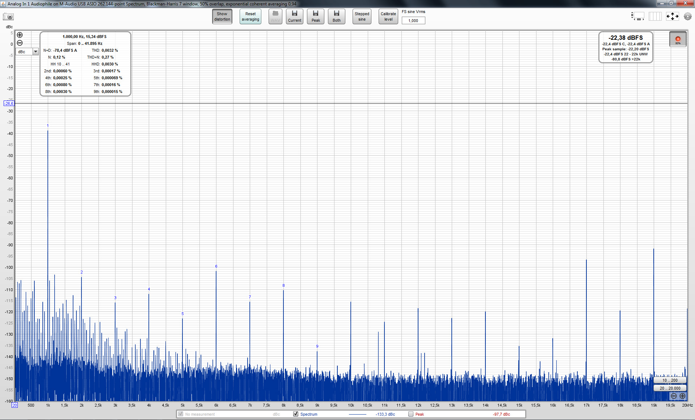Click the -22,38 dBFS level readout
Viewport: 695px width, 420px height.
pyautogui.click(x=625, y=38)
